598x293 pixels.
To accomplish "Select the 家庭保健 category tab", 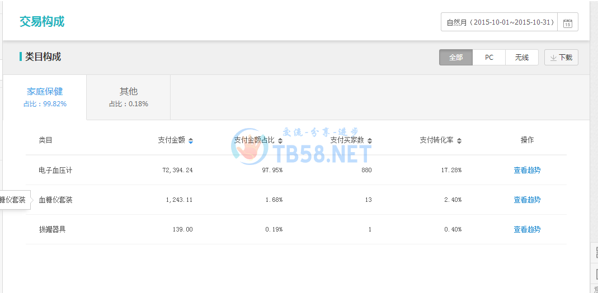I will (x=45, y=97).
